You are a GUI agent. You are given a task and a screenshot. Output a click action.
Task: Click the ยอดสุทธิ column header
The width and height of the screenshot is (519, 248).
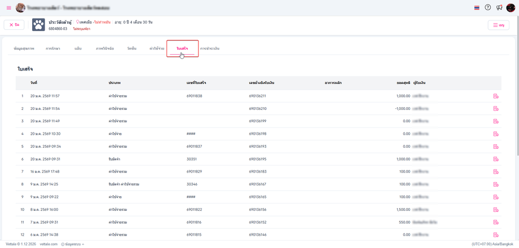tap(404, 83)
